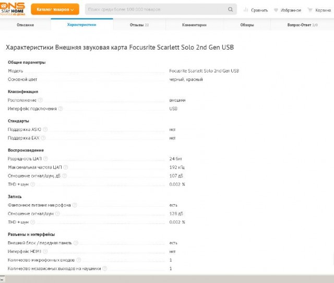Switch to the Описание tab

[x=26, y=25]
